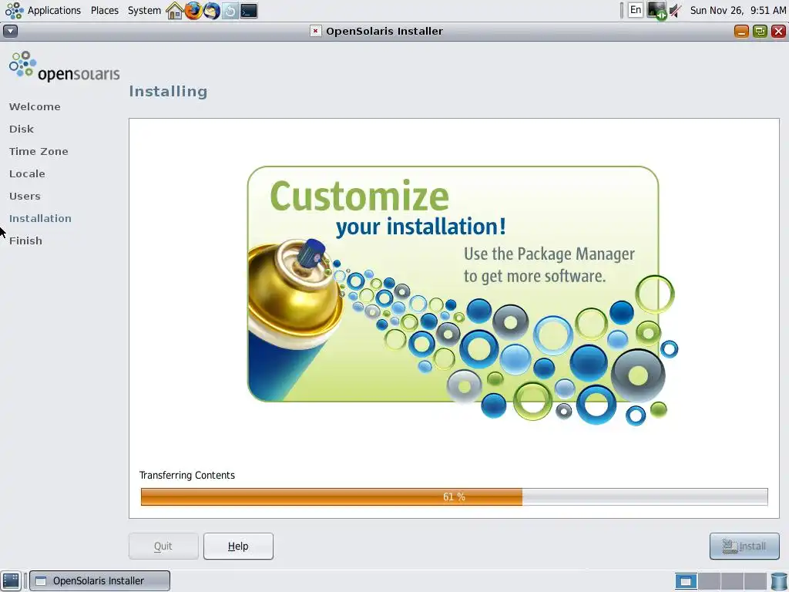
Task: Select the Locale step in sidebar
Action: coord(27,173)
